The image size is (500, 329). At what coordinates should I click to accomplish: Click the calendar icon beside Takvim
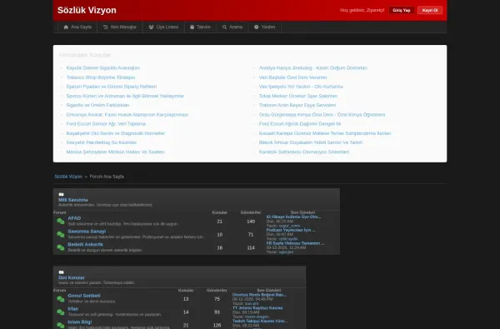(192, 27)
